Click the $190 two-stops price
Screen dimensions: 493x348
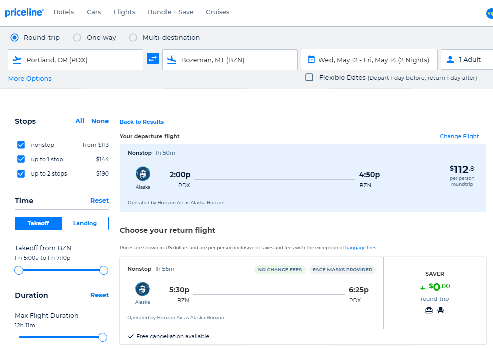point(102,173)
